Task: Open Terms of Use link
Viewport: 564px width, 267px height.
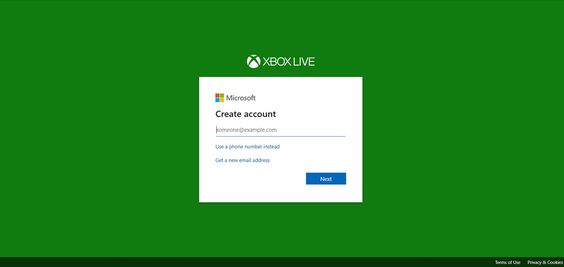Action: click(508, 262)
